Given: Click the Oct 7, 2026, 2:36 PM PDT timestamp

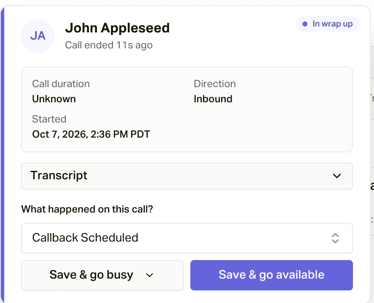Looking at the screenshot, I should (91, 134).
